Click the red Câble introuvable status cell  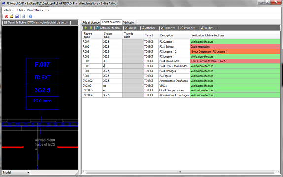[x=235, y=46]
